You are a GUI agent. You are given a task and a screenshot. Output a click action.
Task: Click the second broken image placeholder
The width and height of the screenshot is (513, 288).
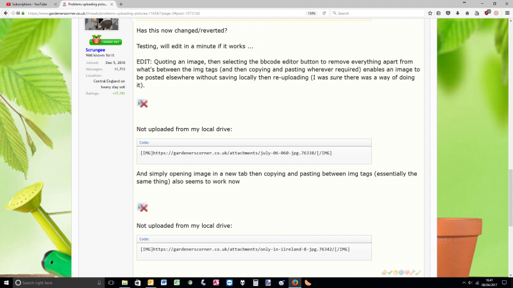tap(142, 207)
